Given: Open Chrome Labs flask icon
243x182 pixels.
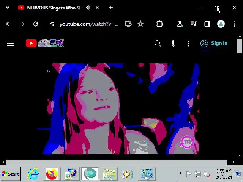Looking at the screenshot, I should pyautogui.click(x=180, y=24).
